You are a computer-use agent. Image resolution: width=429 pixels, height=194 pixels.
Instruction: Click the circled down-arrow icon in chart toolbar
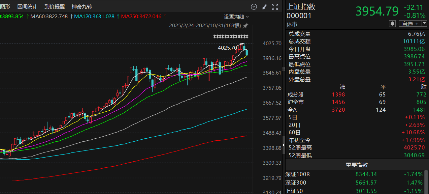pos(254,7)
